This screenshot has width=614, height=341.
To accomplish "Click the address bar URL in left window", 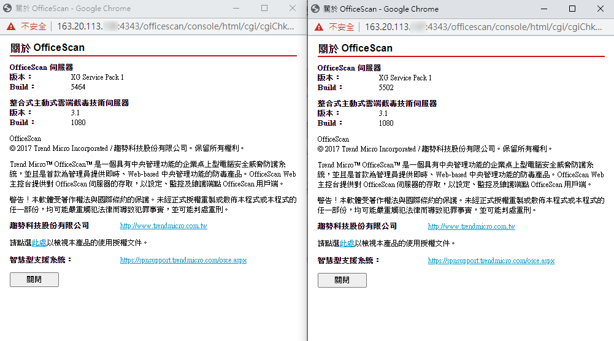I will click(x=175, y=26).
